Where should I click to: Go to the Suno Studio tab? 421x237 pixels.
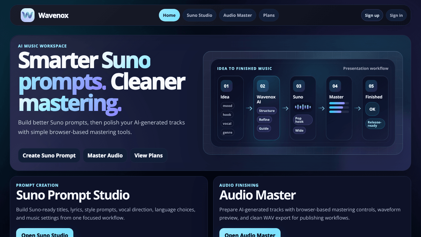coord(199,15)
